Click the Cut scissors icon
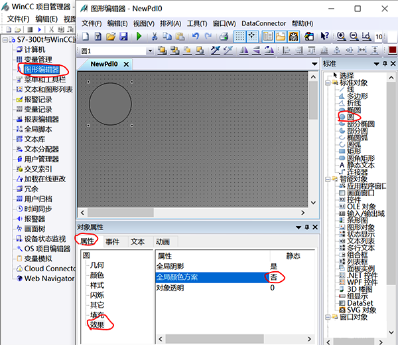Viewport: 398px width, 345px height. (x=155, y=37)
